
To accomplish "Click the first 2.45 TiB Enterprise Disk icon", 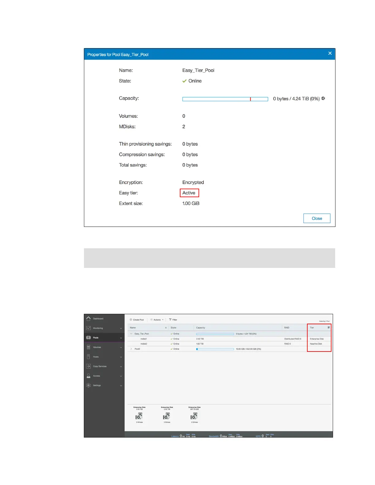I will point(139,416).
